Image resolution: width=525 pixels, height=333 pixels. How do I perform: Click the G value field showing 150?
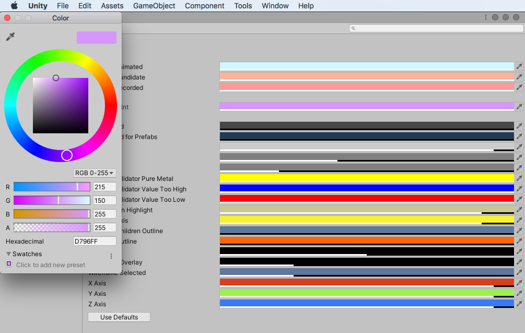tap(104, 200)
